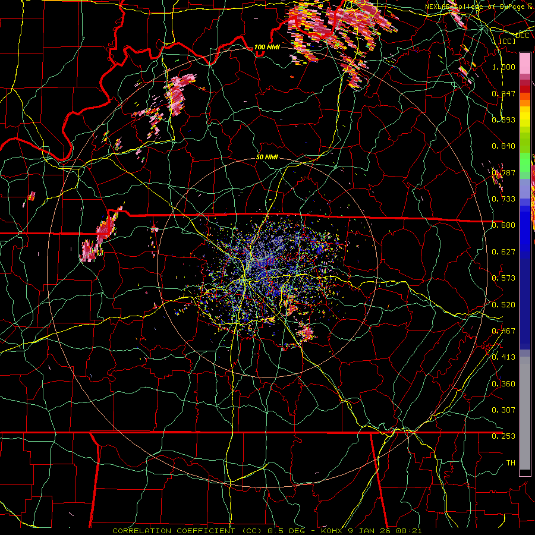Image resolution: width=535 pixels, height=535 pixels.
Task: Pick the pink segment of the color bar
Action: click(x=525, y=63)
